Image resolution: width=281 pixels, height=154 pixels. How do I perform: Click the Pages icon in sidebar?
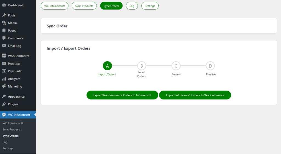4,31
